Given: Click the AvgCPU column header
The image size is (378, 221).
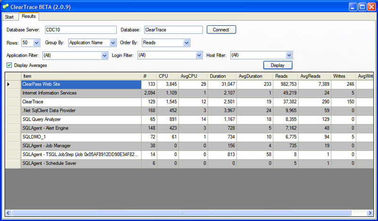Looking at the screenshot, I should tap(193, 76).
